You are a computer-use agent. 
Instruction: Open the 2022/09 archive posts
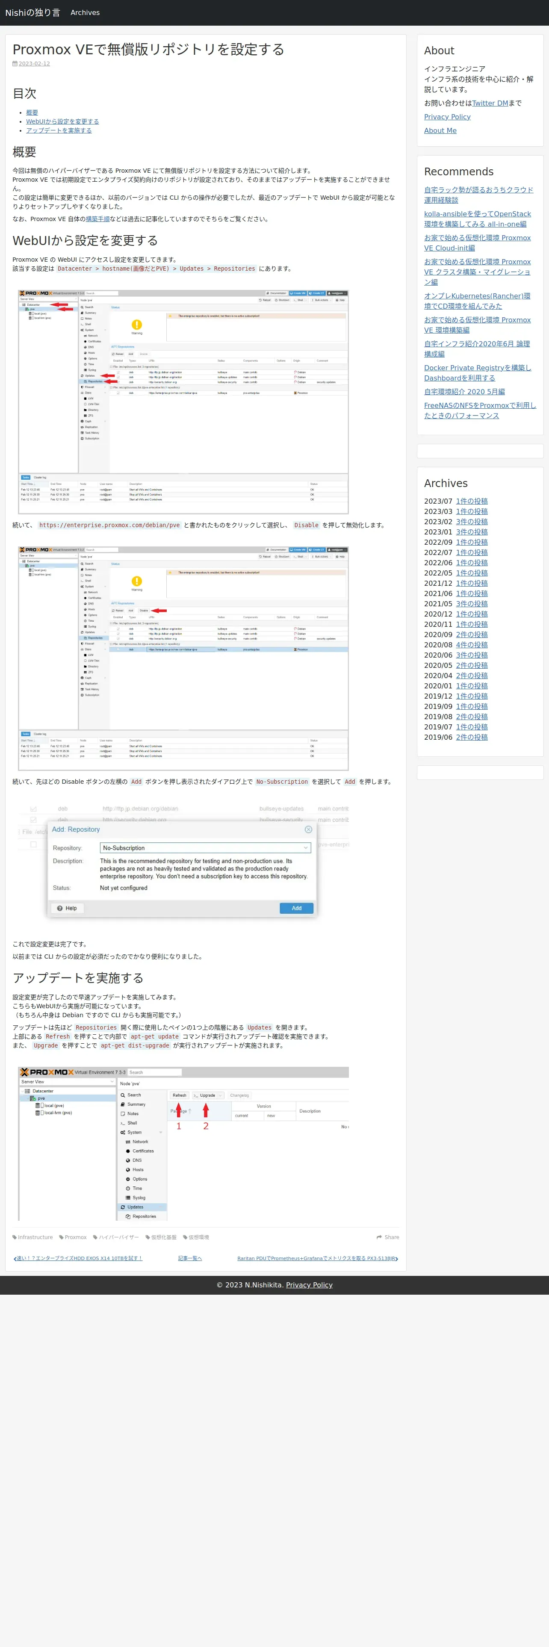tap(472, 542)
